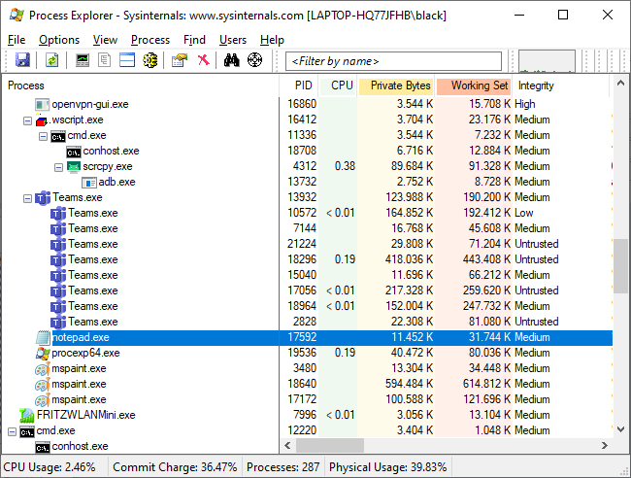631x478 pixels.
Task: Open the Options menu
Action: [59, 40]
